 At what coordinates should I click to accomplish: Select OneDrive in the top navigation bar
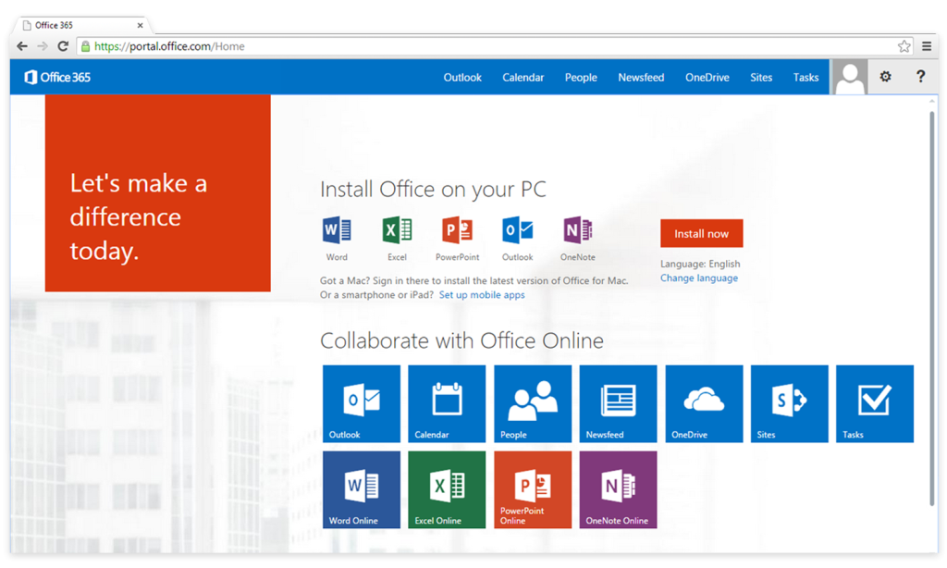point(707,78)
